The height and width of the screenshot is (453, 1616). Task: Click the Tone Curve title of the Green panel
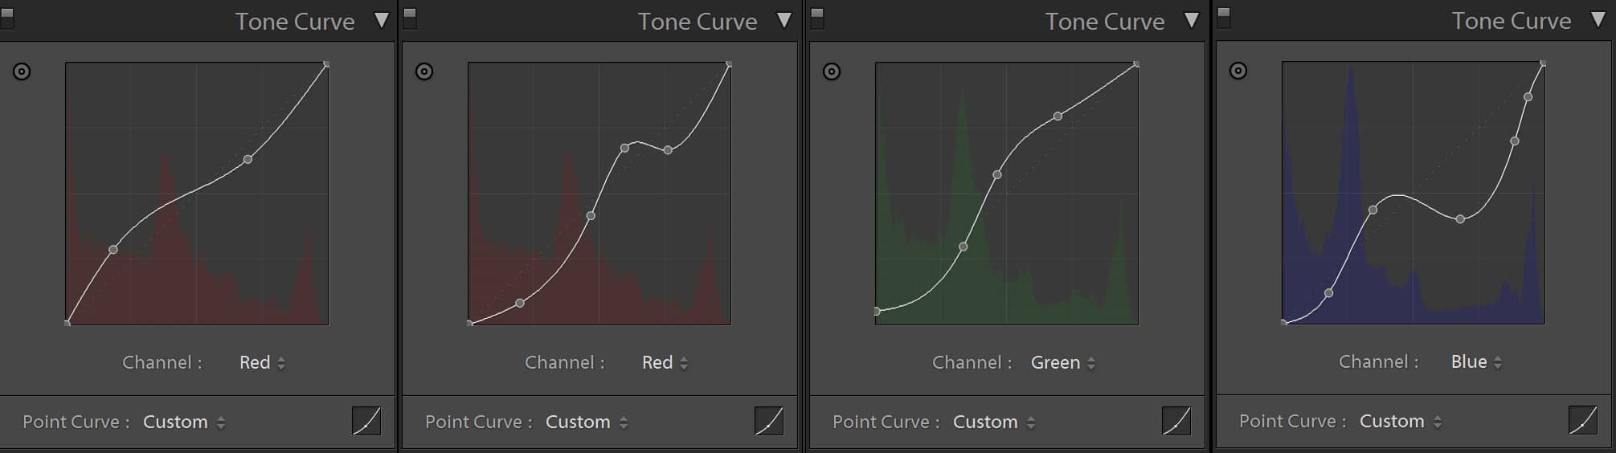pyautogui.click(x=1104, y=22)
